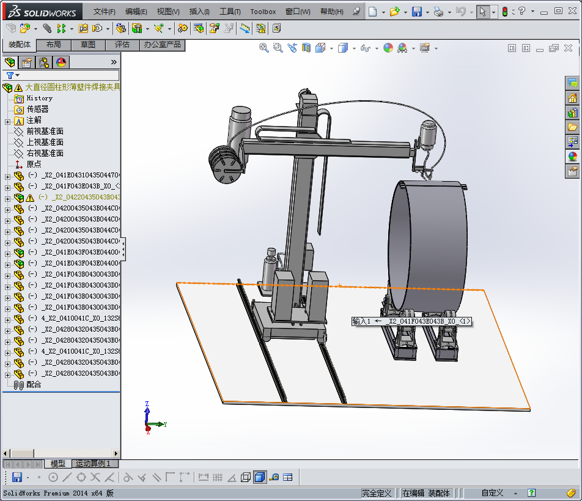The image size is (582, 501).
Task: Open the 编辑(E) menu
Action: (x=136, y=12)
